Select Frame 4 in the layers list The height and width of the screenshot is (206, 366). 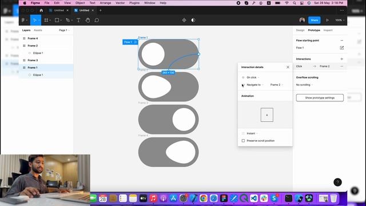(46, 38)
